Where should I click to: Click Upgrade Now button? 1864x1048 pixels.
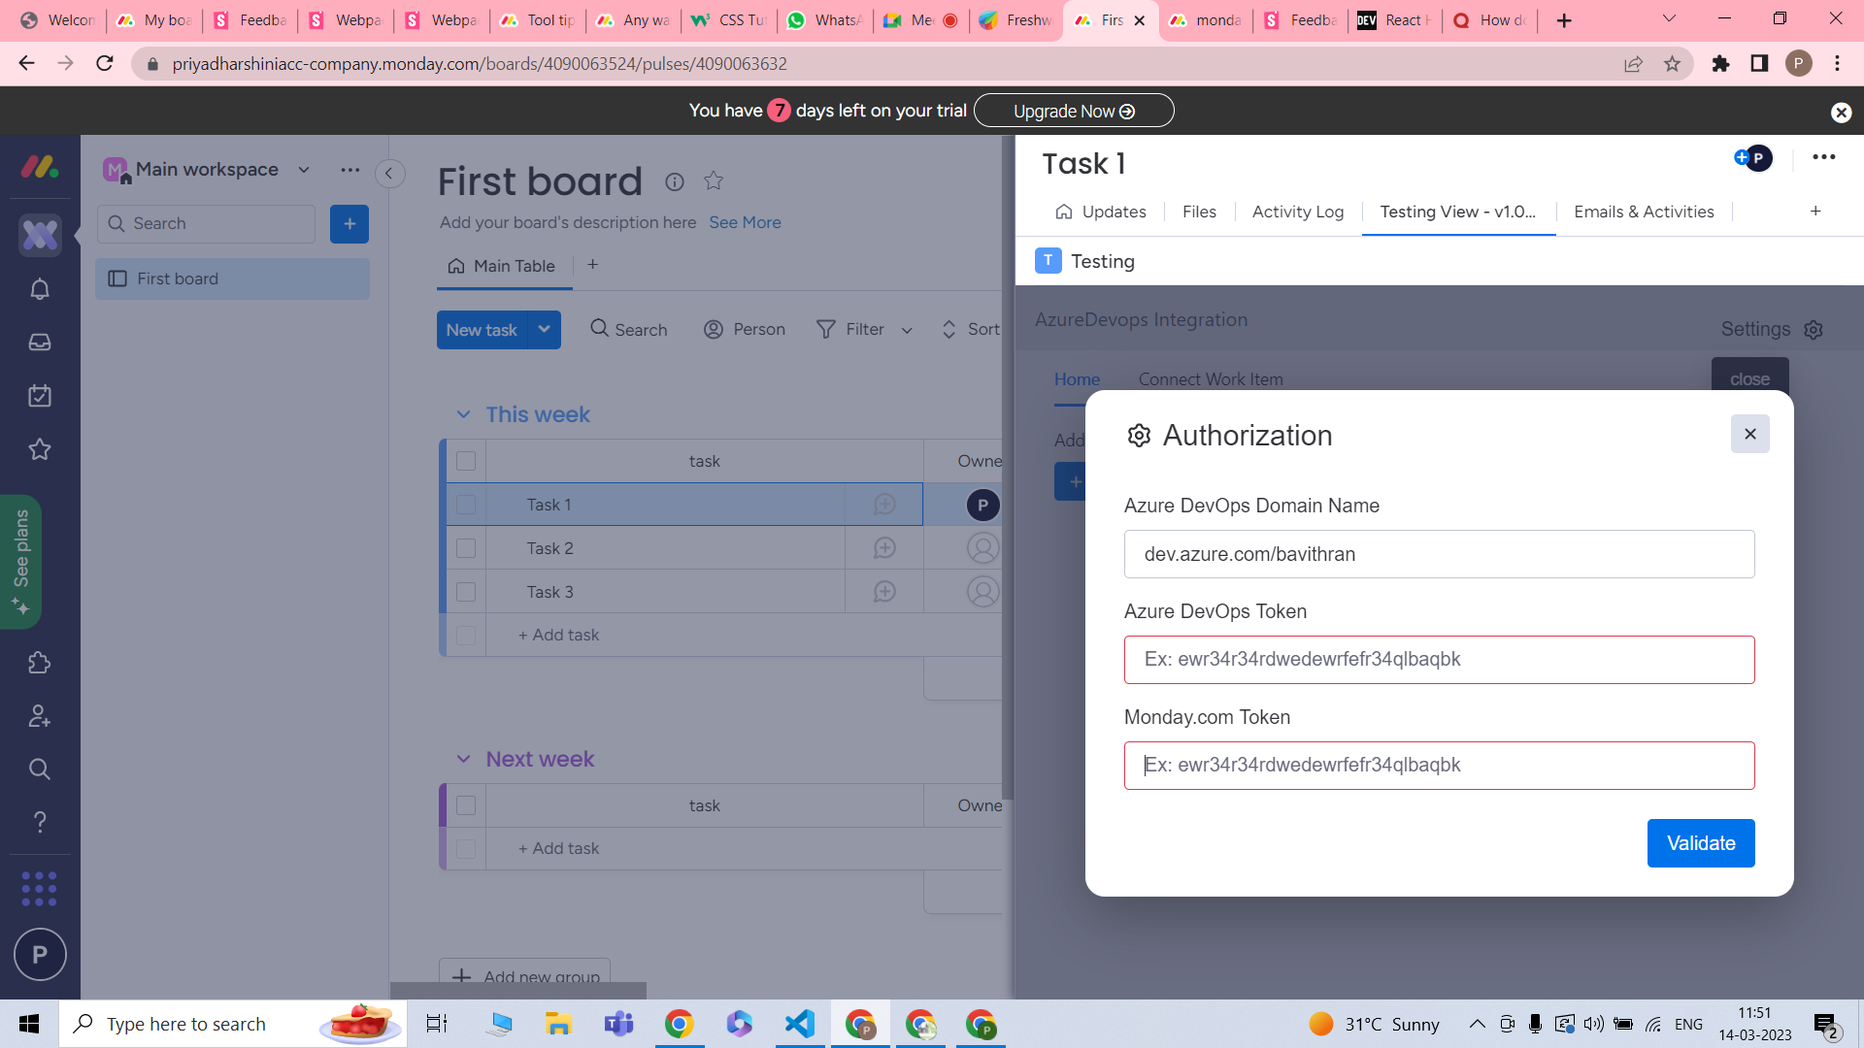[1074, 111]
